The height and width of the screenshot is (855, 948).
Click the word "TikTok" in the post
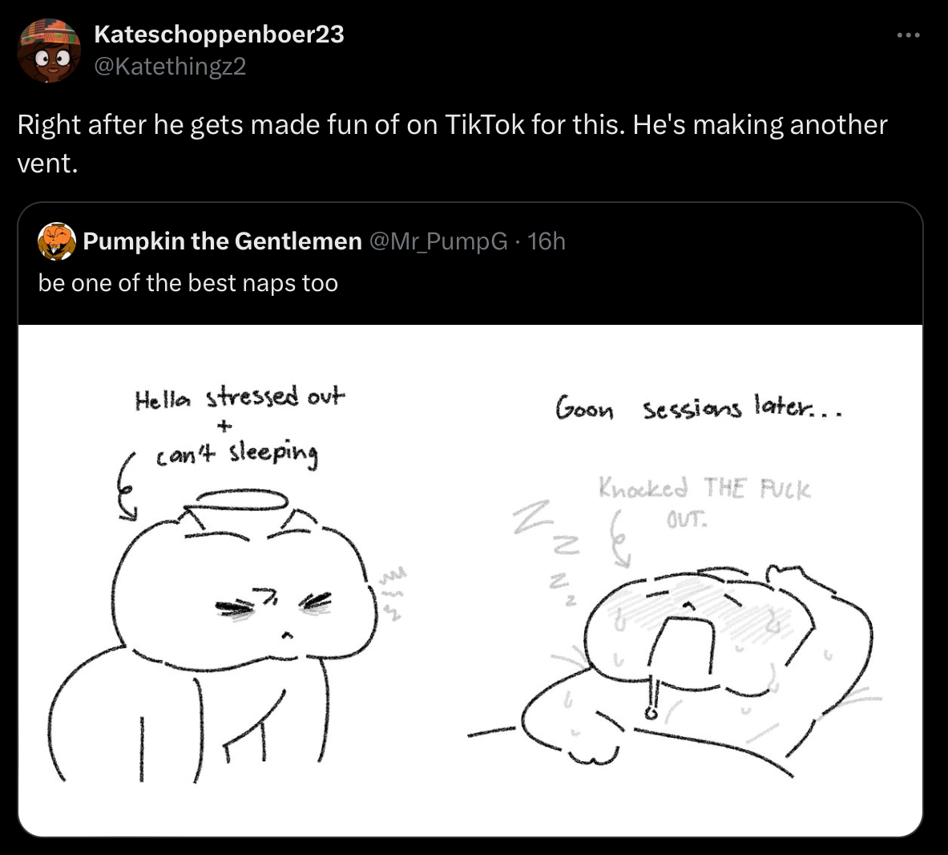(x=484, y=125)
